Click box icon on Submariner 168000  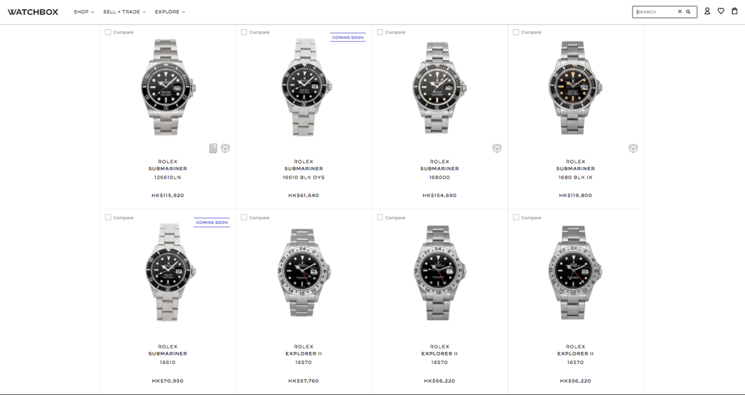pyautogui.click(x=497, y=148)
